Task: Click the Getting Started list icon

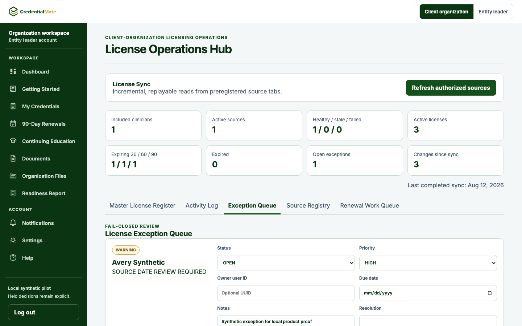Action: (x=13, y=89)
